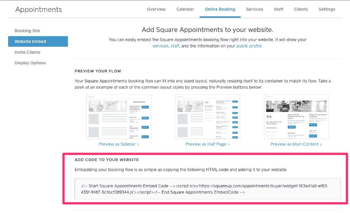This screenshot has width=350, height=213.
Task: Switch to the Calendar tab
Action: tap(185, 9)
